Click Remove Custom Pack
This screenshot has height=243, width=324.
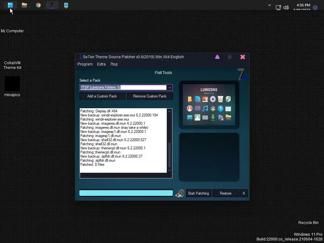[150, 96]
